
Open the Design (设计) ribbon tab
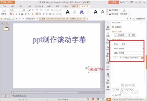point(21,6)
